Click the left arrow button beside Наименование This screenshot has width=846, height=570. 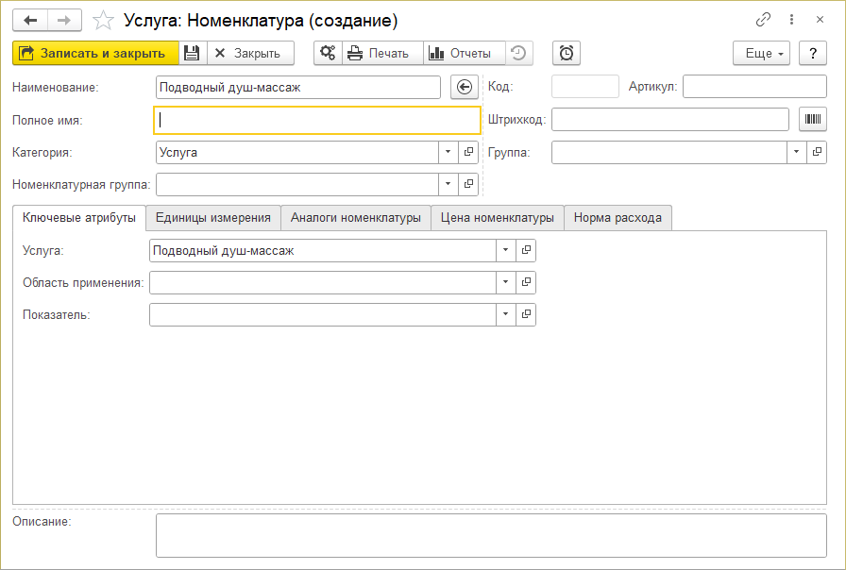point(463,88)
